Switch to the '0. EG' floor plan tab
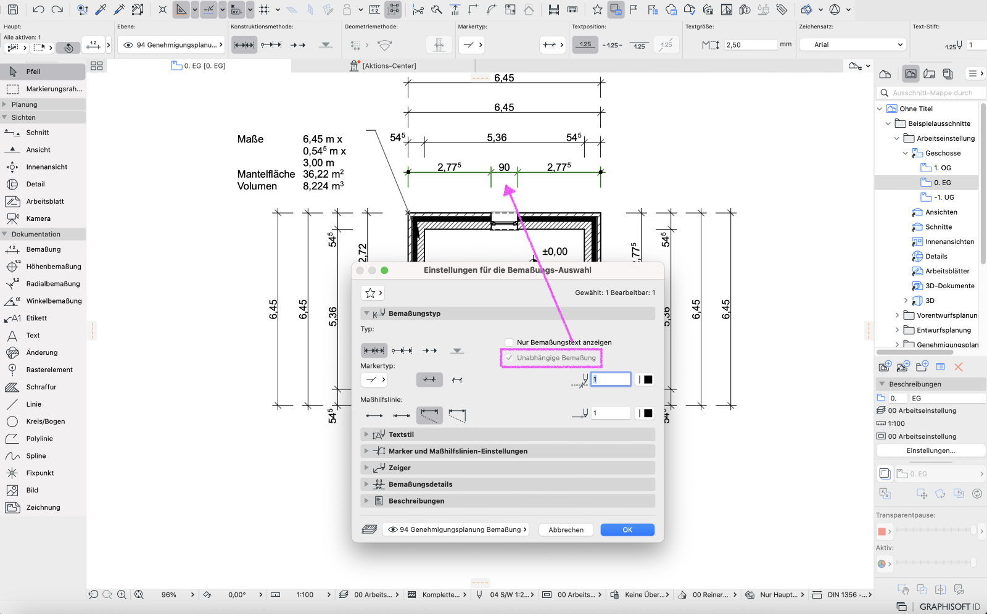Screen dimensions: 987x614 (199, 65)
